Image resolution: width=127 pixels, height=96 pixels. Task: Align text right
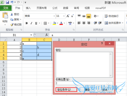[x=89, y=23]
